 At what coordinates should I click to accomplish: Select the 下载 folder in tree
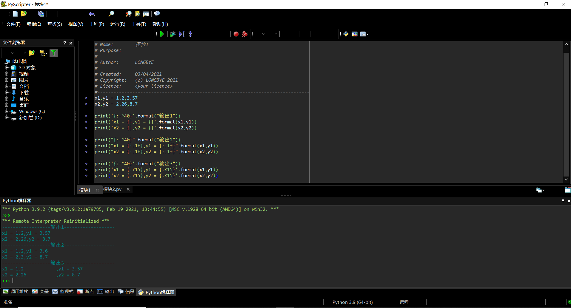tap(24, 93)
